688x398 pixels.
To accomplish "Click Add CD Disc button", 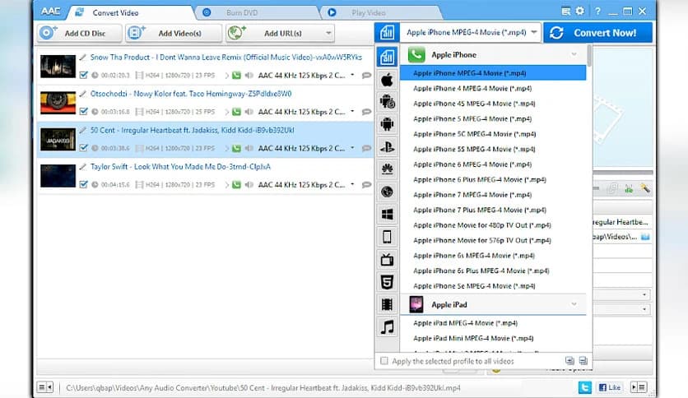I will [80, 33].
